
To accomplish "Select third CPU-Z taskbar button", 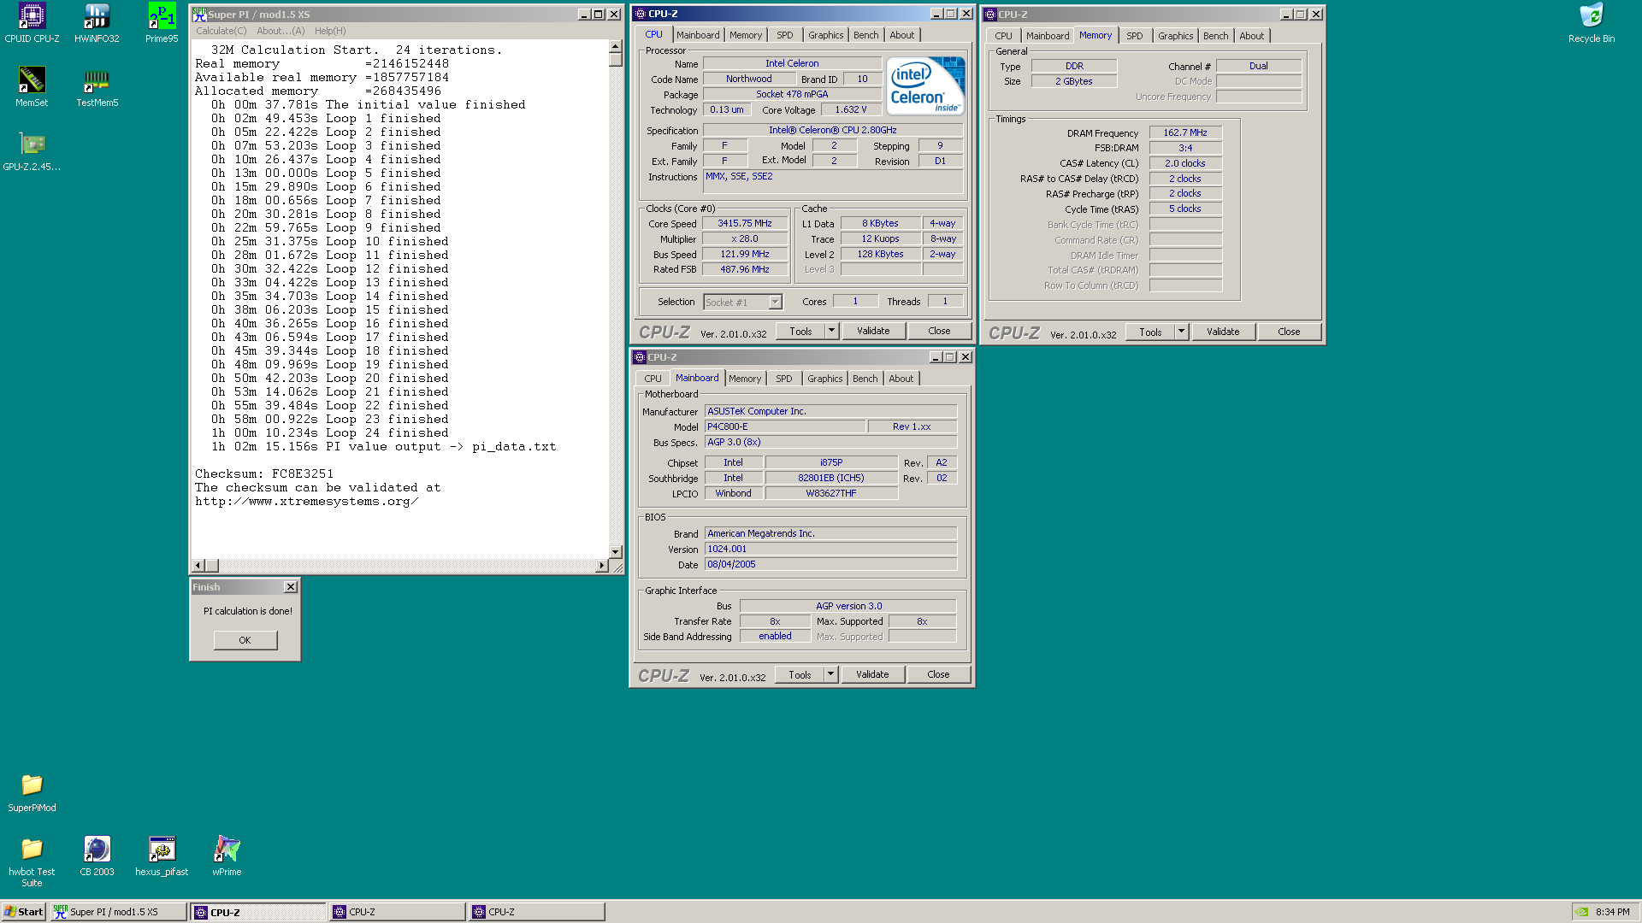I will [x=536, y=912].
